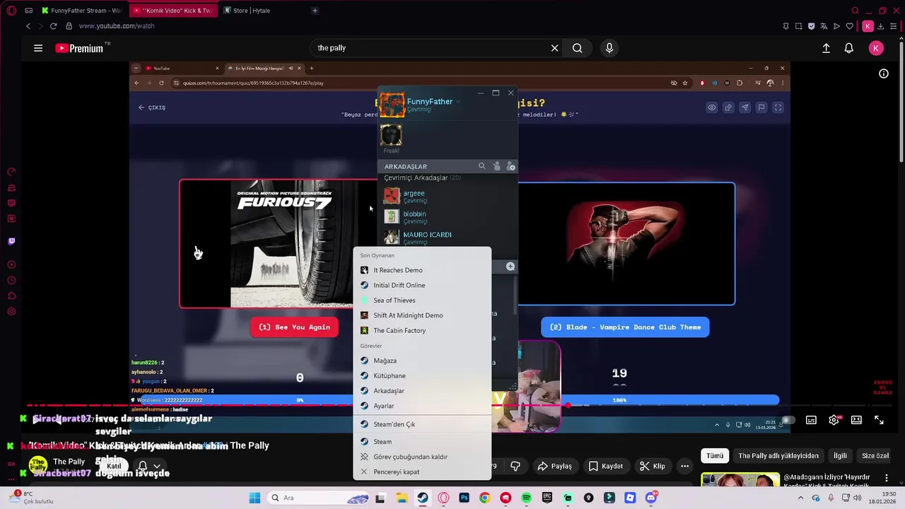Open Opera tab search magnifier
The image size is (905, 509).
tap(855, 11)
